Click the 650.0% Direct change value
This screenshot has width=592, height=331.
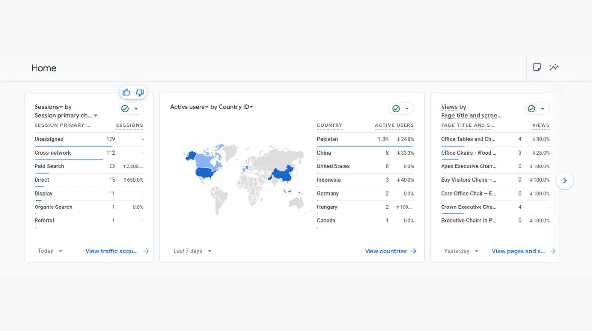coord(133,180)
